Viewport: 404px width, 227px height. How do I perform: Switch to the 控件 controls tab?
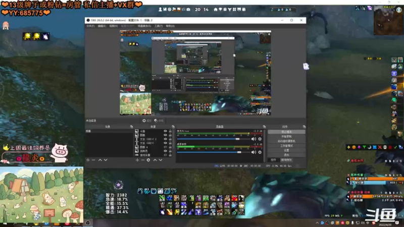point(273,160)
